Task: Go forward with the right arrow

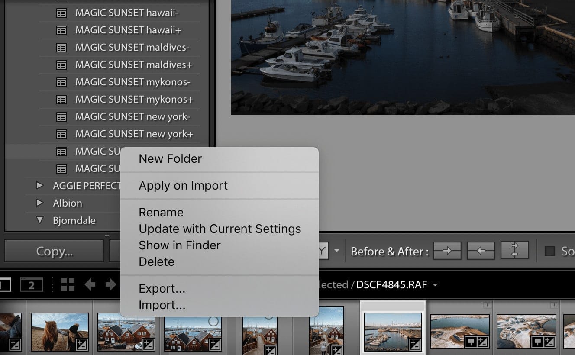Action: 111,284
